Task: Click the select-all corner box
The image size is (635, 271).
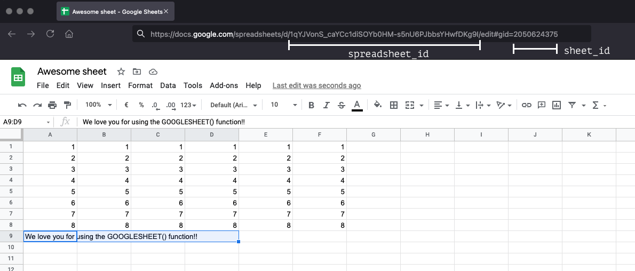Action: pos(11,134)
